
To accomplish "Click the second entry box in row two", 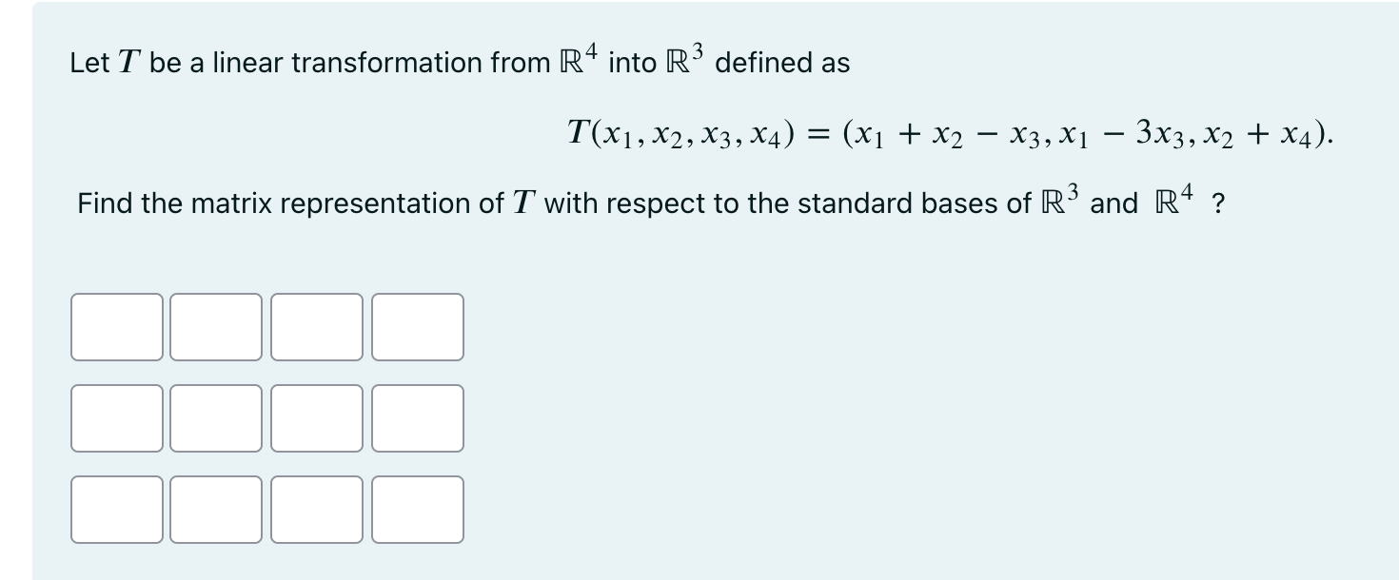I will (216, 418).
